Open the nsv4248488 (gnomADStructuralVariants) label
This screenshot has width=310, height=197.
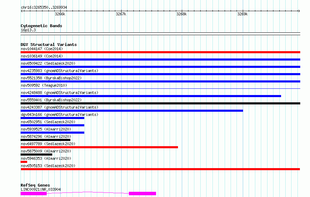[60, 93]
